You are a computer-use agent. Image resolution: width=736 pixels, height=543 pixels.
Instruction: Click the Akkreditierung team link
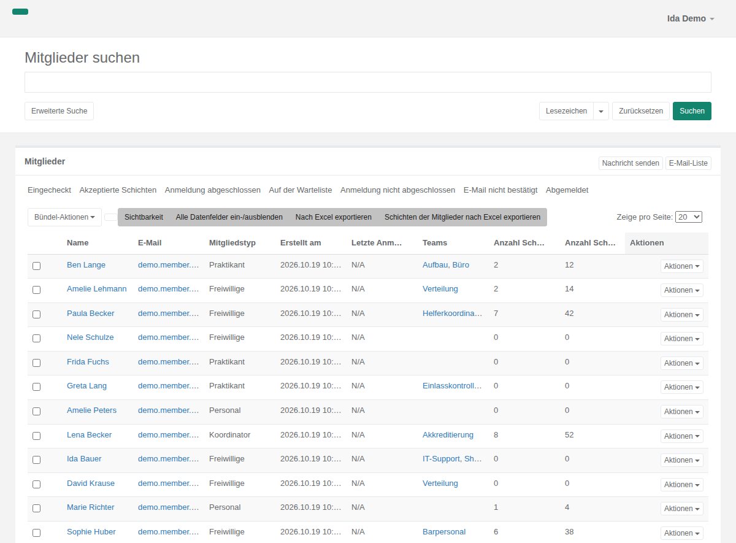click(448, 435)
